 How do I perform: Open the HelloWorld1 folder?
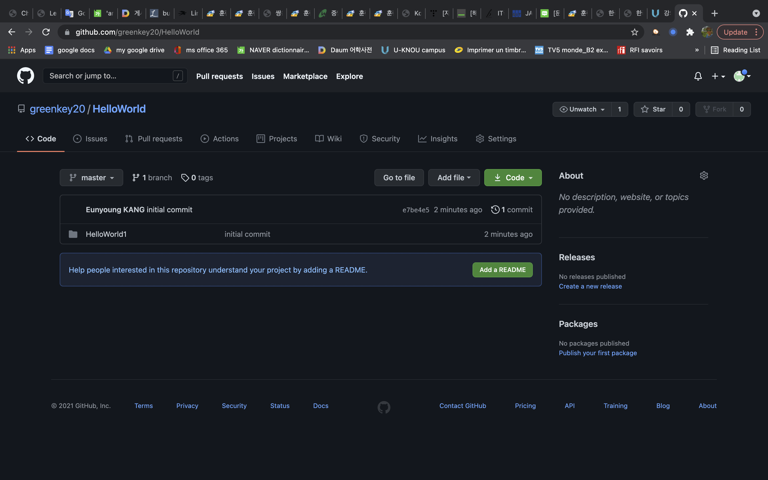coord(106,234)
